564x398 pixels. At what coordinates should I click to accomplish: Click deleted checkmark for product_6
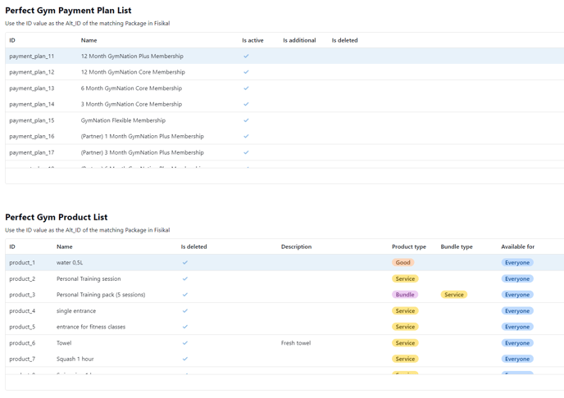point(185,343)
